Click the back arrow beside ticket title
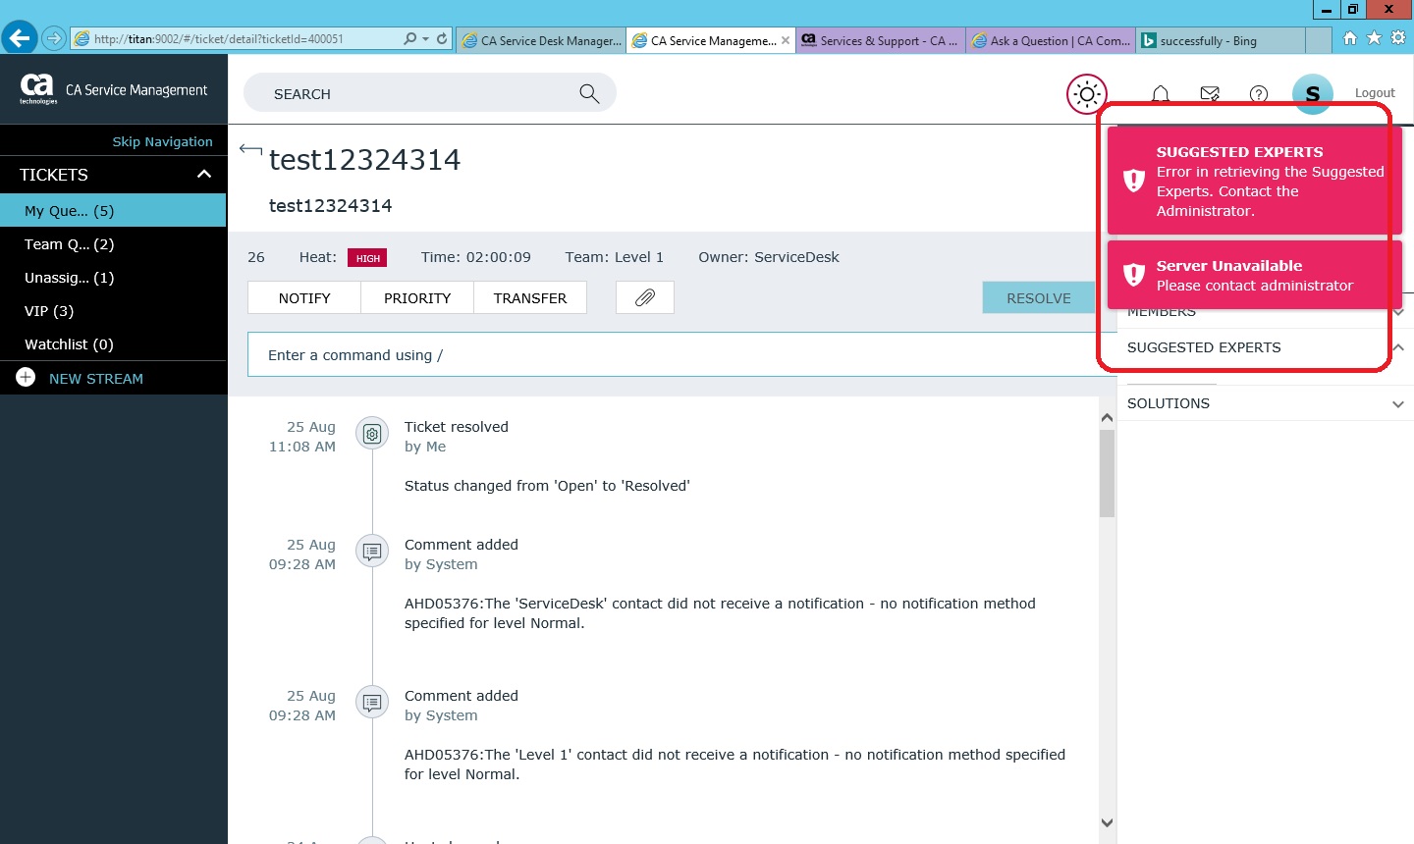This screenshot has width=1414, height=844. click(x=250, y=150)
